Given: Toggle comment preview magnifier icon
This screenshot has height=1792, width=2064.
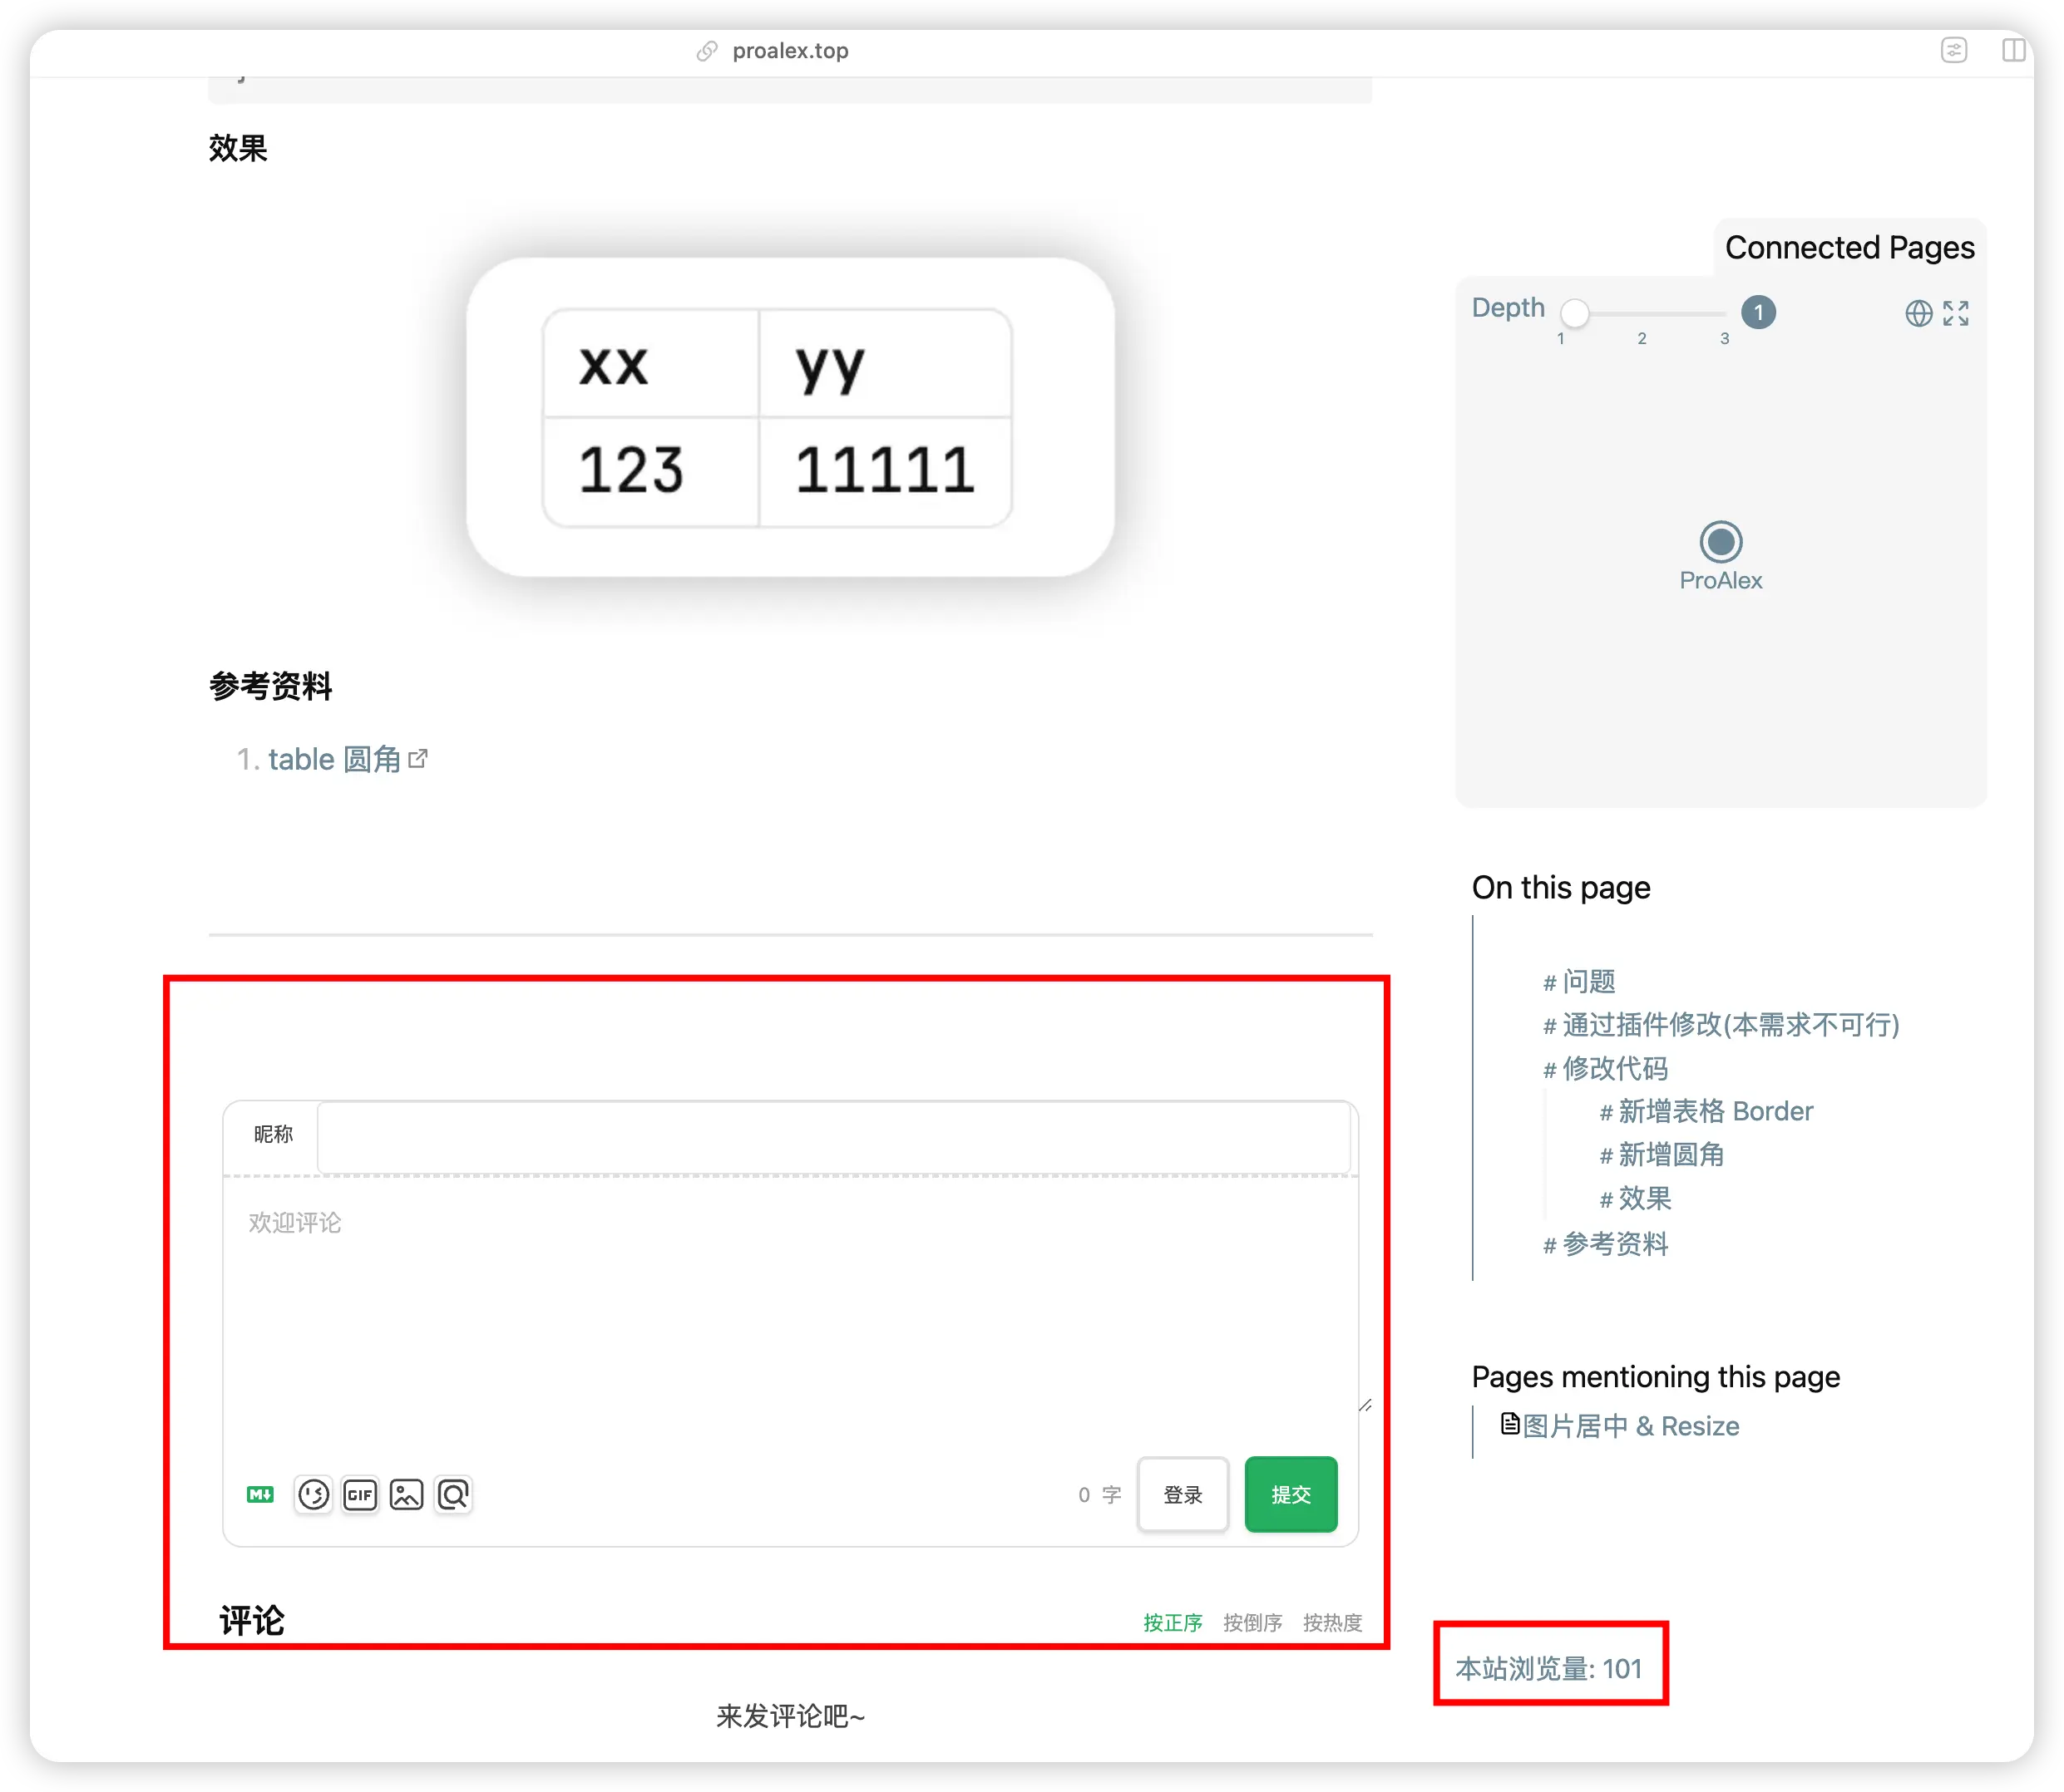Looking at the screenshot, I should pos(452,1494).
